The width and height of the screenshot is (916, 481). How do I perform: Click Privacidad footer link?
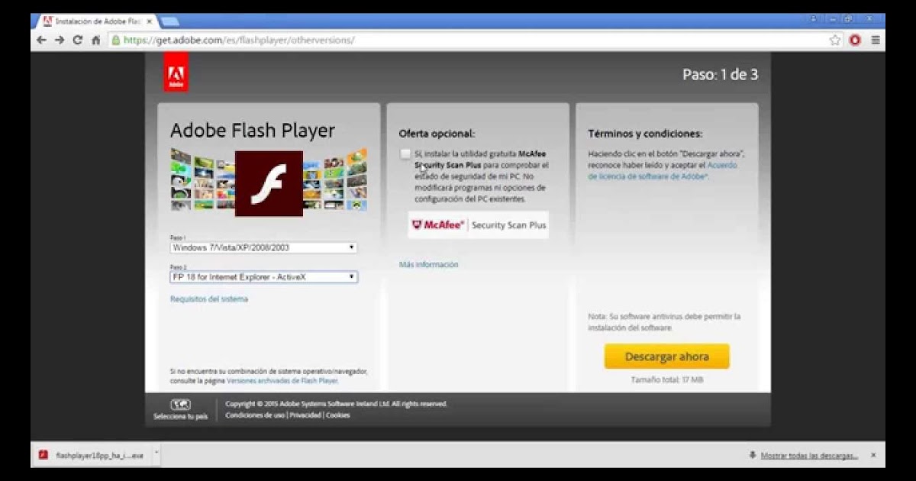point(305,415)
